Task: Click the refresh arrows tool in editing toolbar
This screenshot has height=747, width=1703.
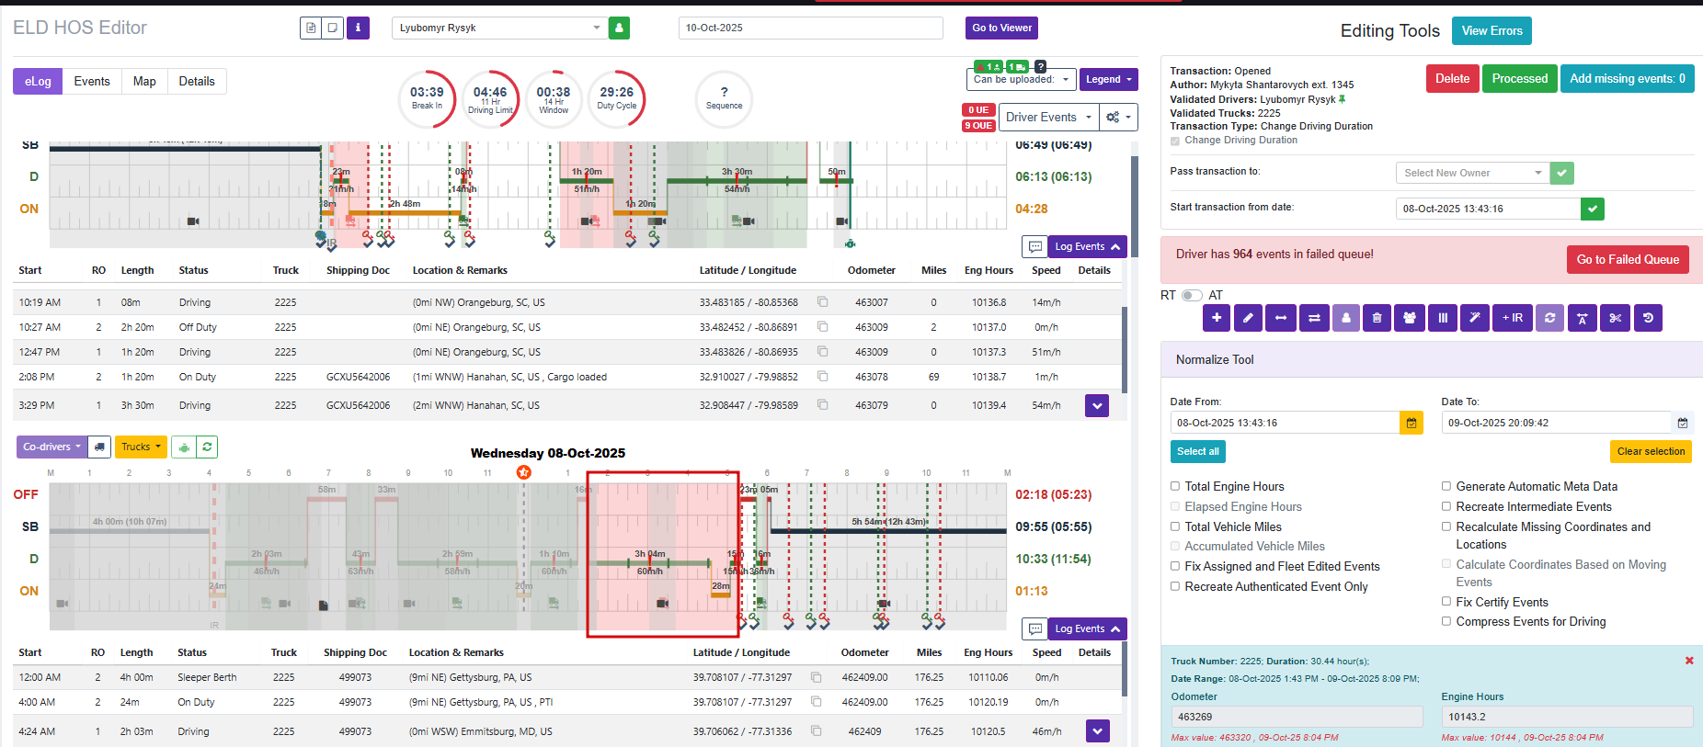Action: (x=1549, y=318)
